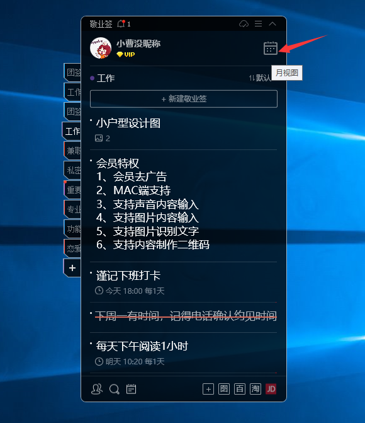Click the 新建敬业签 button
The width and height of the screenshot is (365, 423).
(184, 99)
